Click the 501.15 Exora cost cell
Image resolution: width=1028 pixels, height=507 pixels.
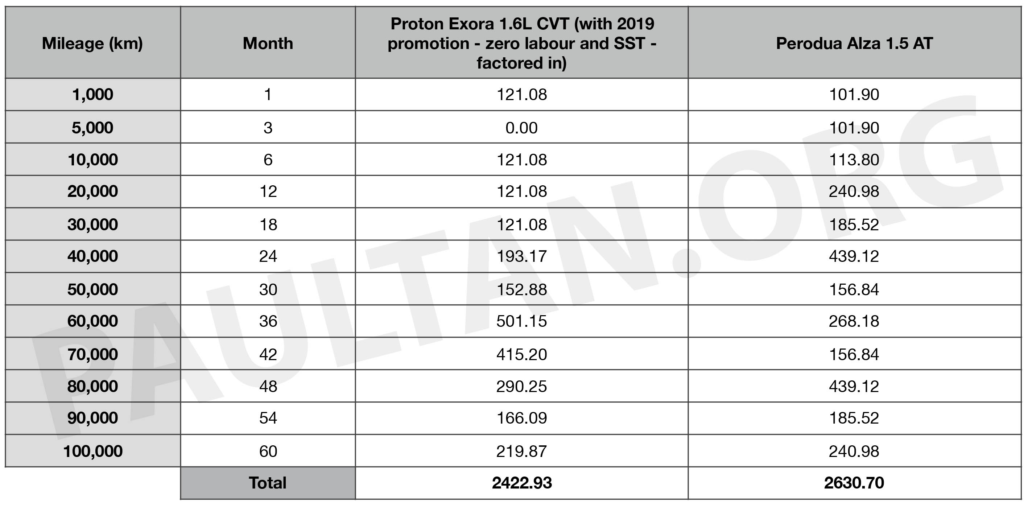pos(521,321)
